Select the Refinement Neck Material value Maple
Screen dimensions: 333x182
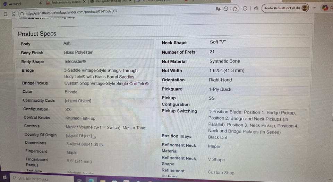point(214,146)
